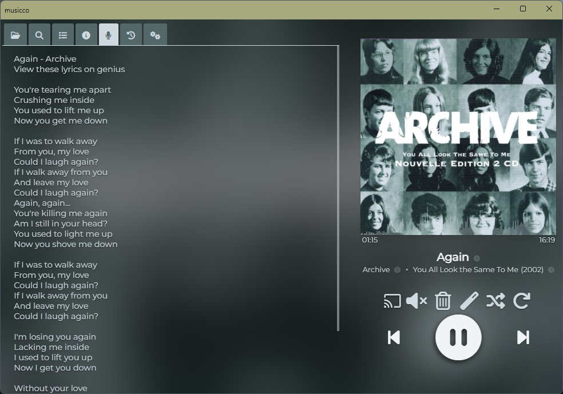Open the track info tab
The height and width of the screenshot is (394, 563).
86,35
